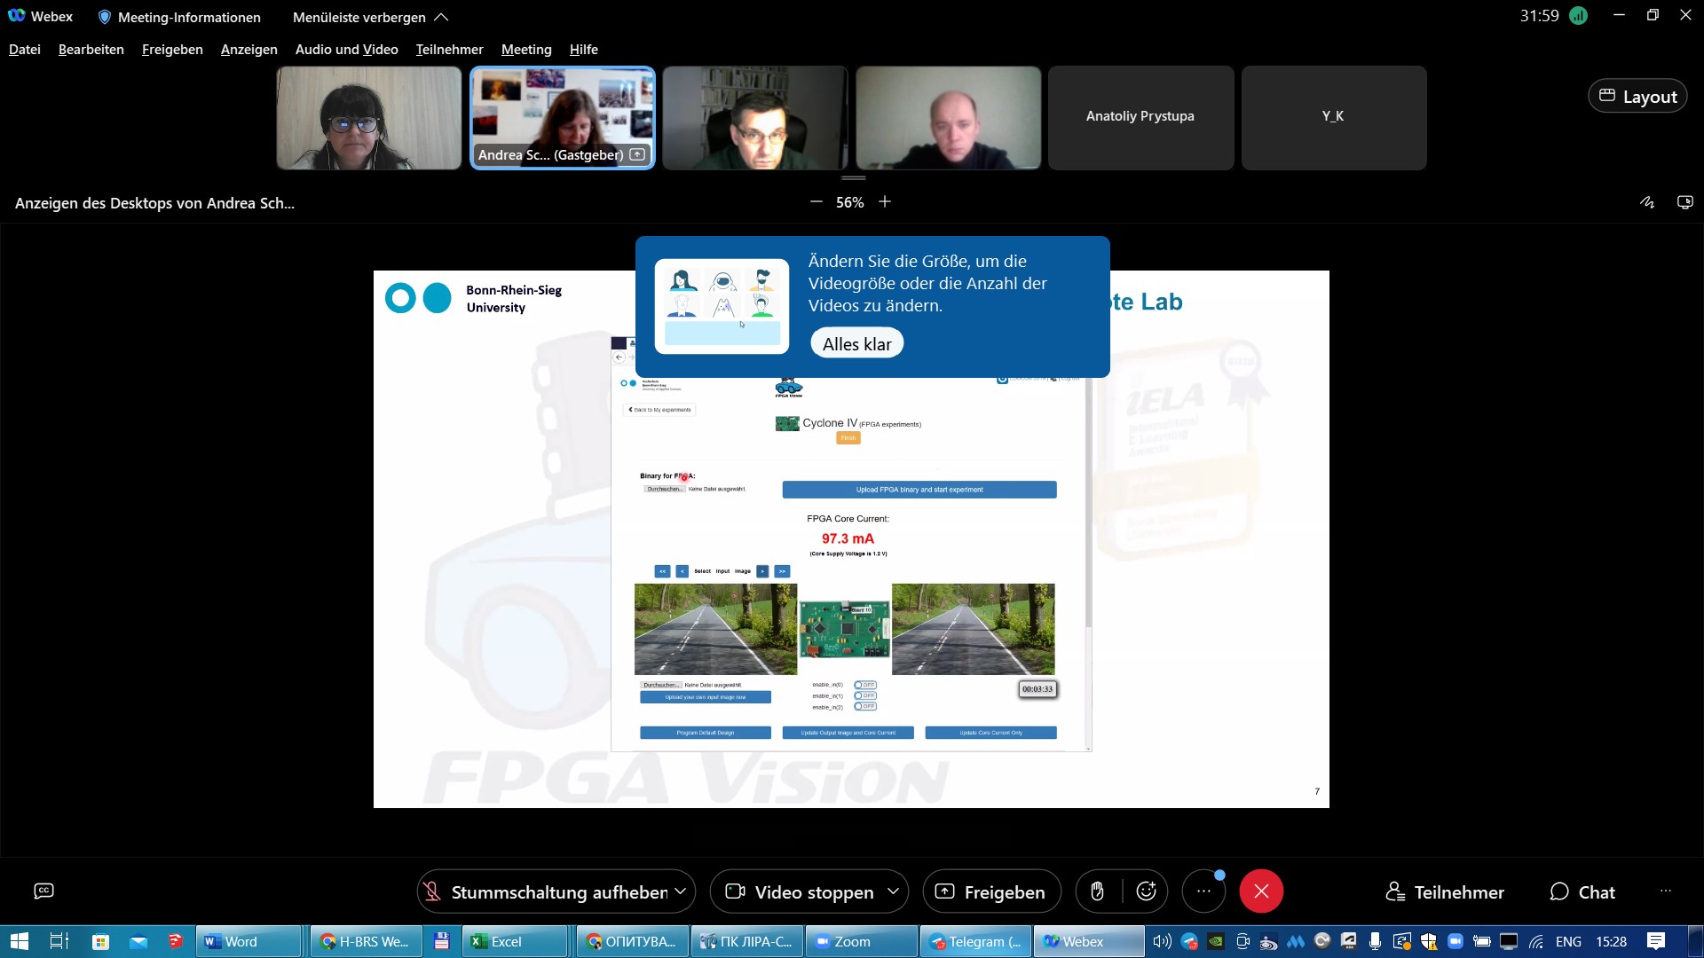Toggle Video stoppen button
Image resolution: width=1704 pixels, height=958 pixels.
click(799, 892)
